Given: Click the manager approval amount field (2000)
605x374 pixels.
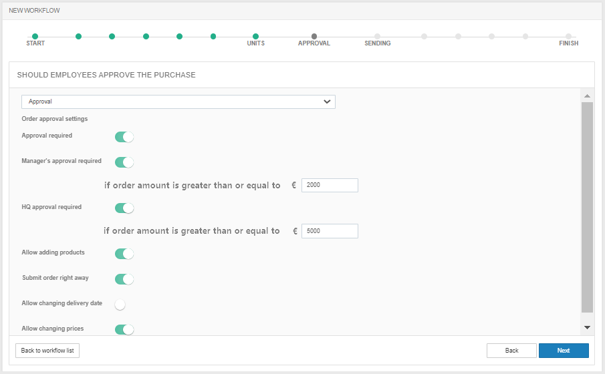Looking at the screenshot, I should point(330,186).
